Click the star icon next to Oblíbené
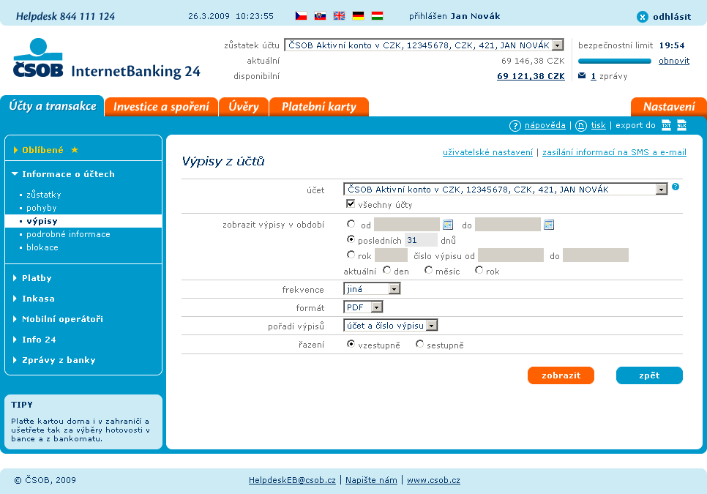Image resolution: width=707 pixels, height=494 pixels. click(75, 149)
